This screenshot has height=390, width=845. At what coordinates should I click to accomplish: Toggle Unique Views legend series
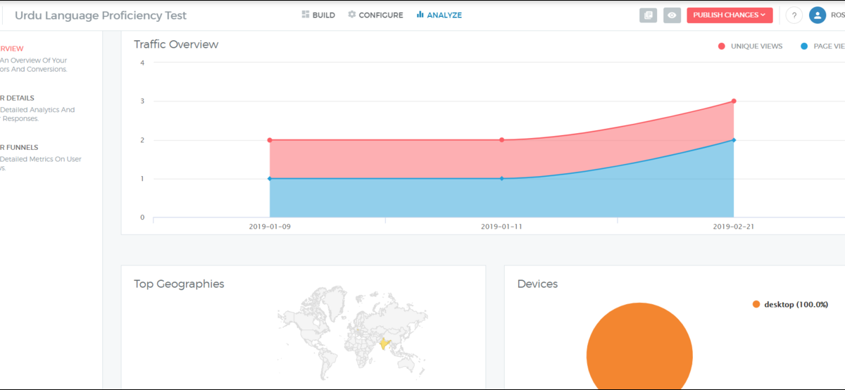point(750,46)
